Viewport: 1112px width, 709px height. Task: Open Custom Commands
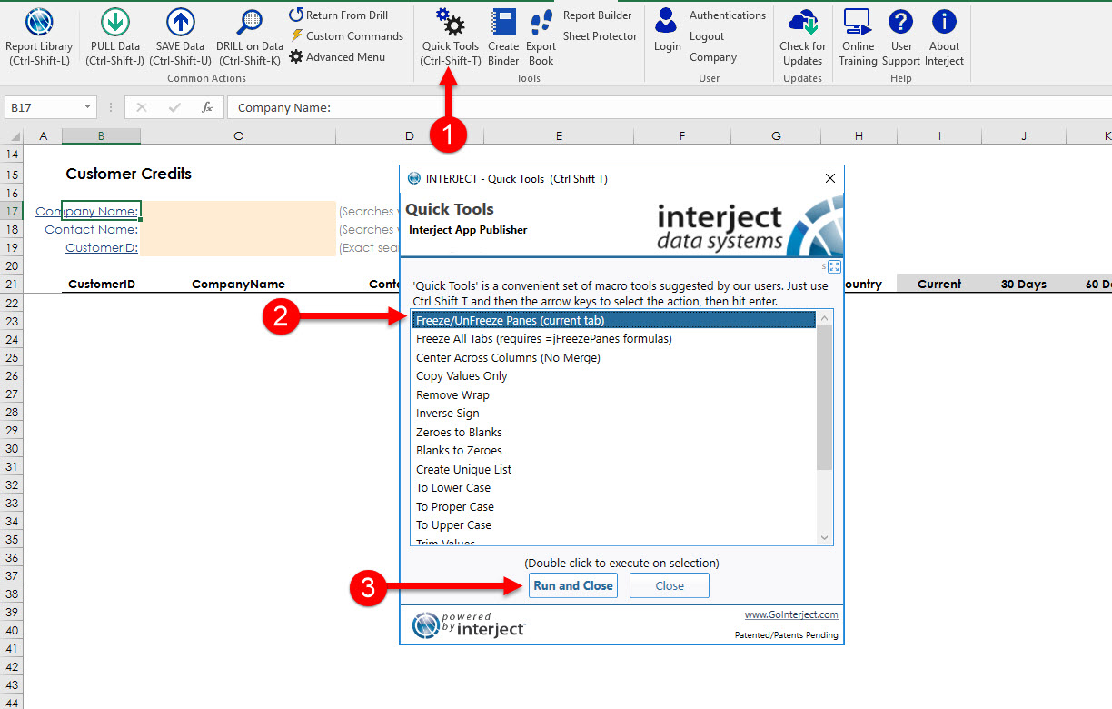[346, 36]
